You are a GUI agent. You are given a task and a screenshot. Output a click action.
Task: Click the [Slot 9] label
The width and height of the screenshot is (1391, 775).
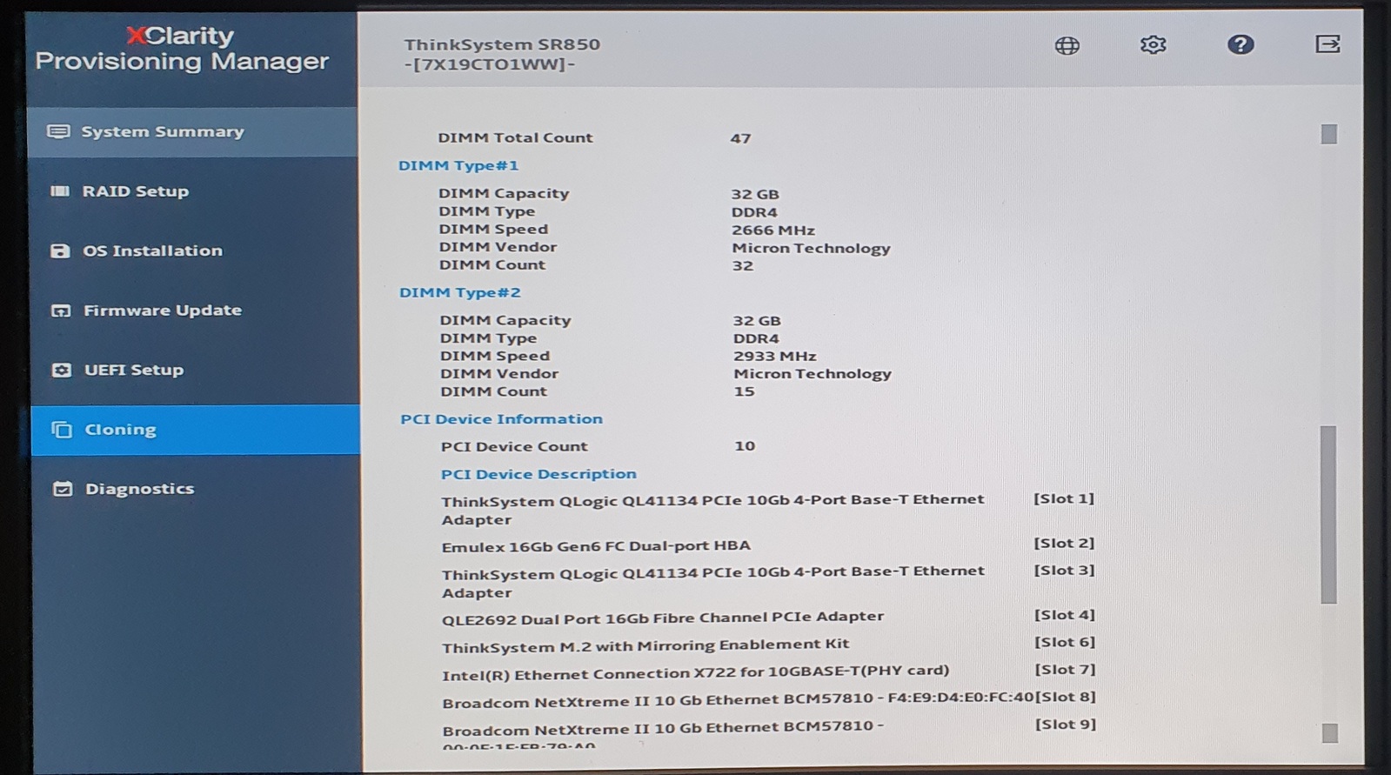click(x=1065, y=725)
